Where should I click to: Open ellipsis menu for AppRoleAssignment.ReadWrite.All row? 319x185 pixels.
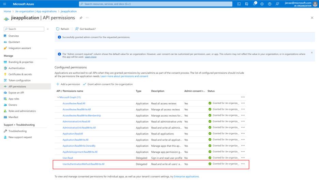[x=243, y=152]
